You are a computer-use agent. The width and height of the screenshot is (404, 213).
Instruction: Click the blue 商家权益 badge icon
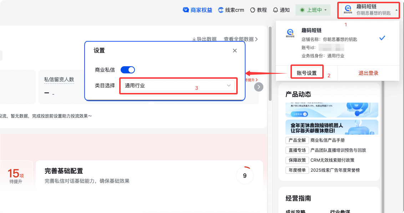[x=186, y=10]
